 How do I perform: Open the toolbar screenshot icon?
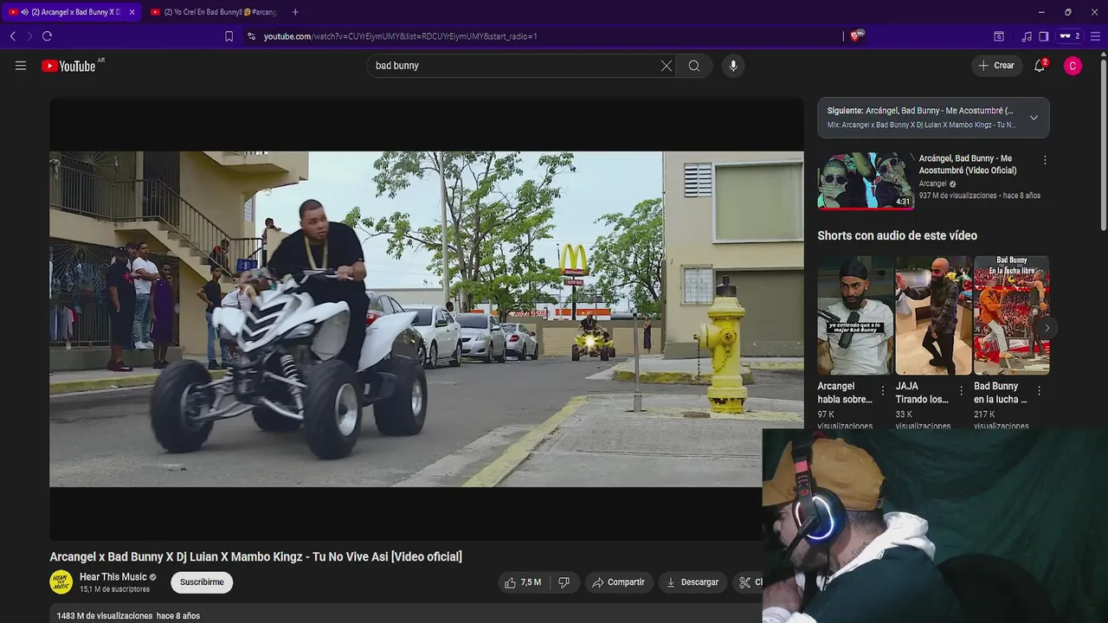pyautogui.click(x=998, y=36)
